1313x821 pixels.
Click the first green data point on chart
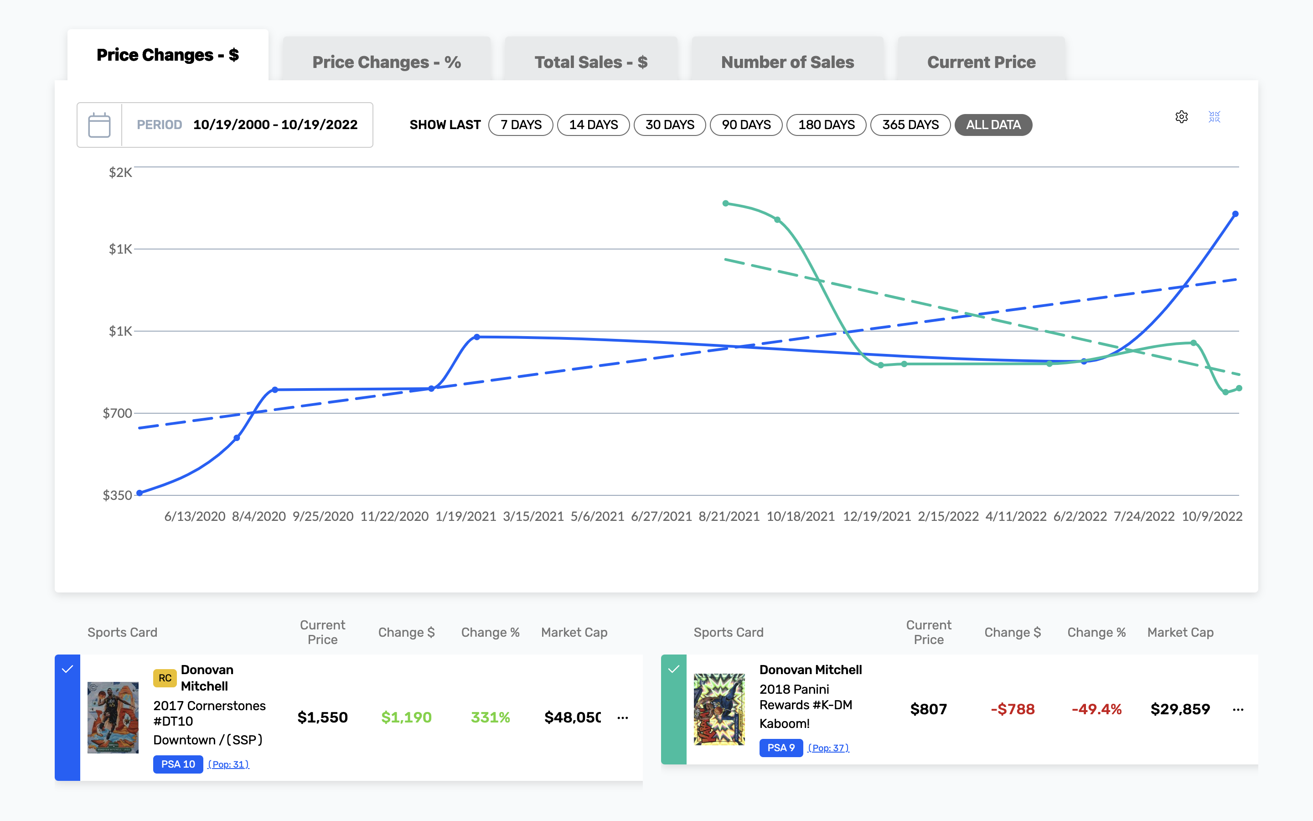coord(725,203)
